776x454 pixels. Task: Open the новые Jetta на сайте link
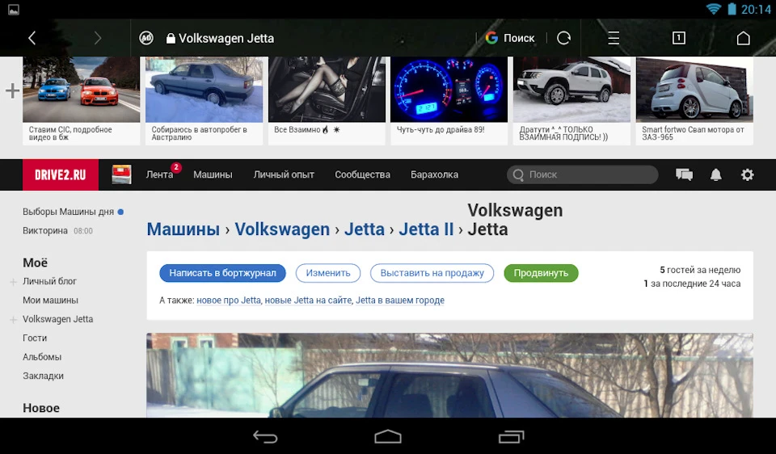(x=308, y=301)
